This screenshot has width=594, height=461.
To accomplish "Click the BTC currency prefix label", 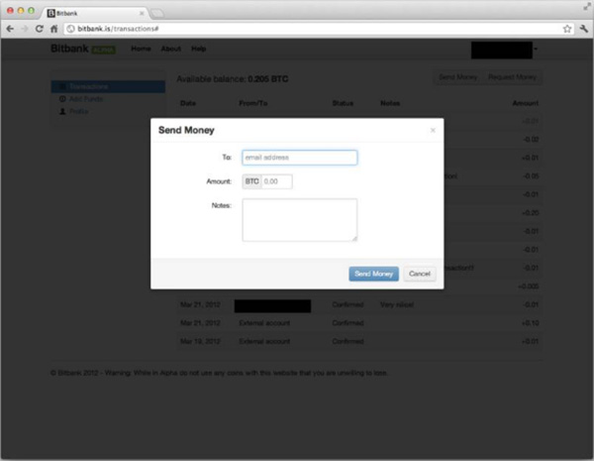I will (251, 181).
